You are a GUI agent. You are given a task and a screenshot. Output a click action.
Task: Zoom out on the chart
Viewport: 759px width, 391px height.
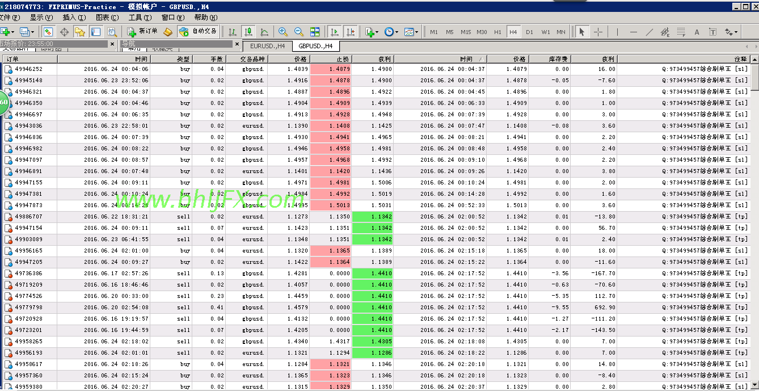[299, 32]
